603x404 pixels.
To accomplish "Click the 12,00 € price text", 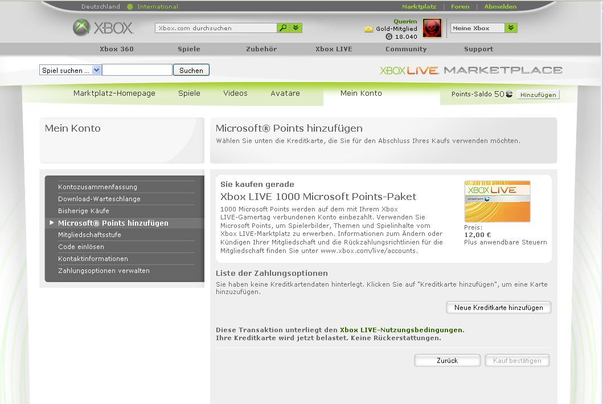I will point(478,235).
